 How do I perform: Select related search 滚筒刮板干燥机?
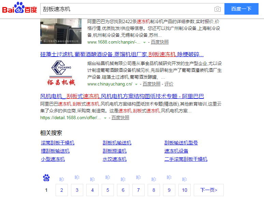click(57, 143)
